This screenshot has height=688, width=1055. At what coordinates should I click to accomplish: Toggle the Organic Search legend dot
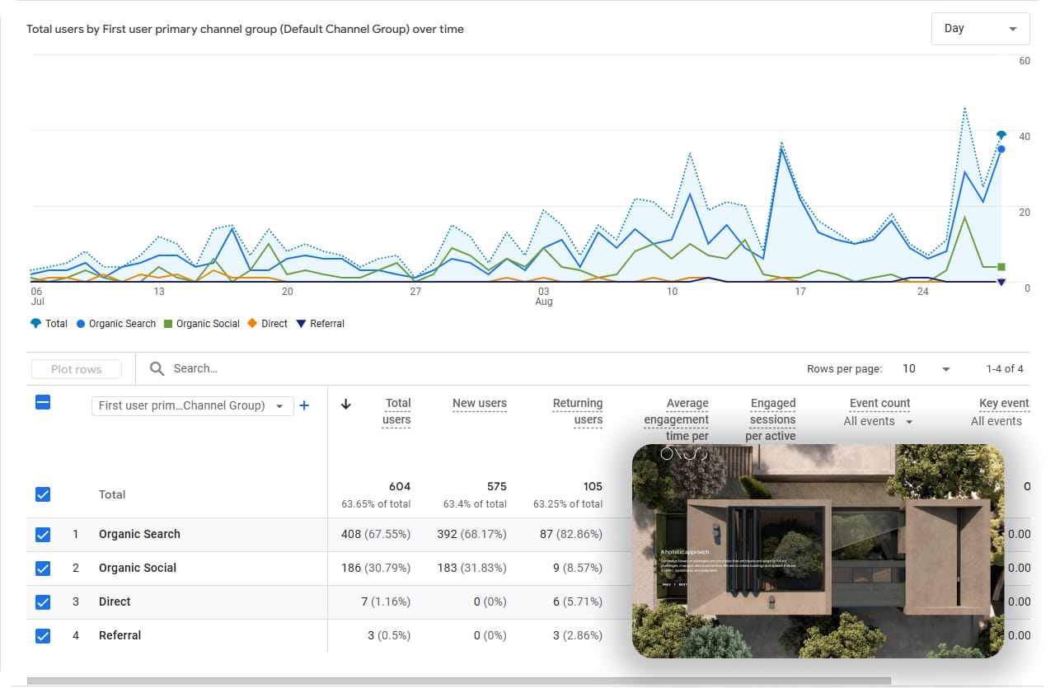point(81,324)
